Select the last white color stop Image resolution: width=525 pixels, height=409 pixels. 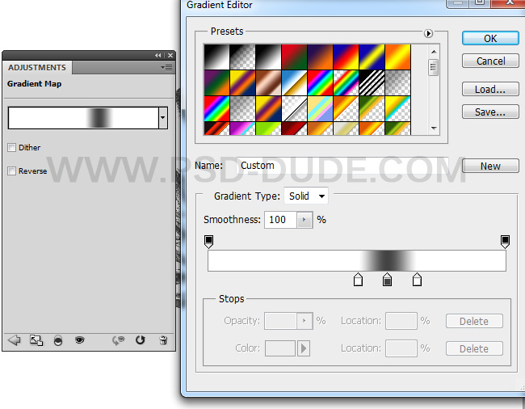click(x=417, y=280)
